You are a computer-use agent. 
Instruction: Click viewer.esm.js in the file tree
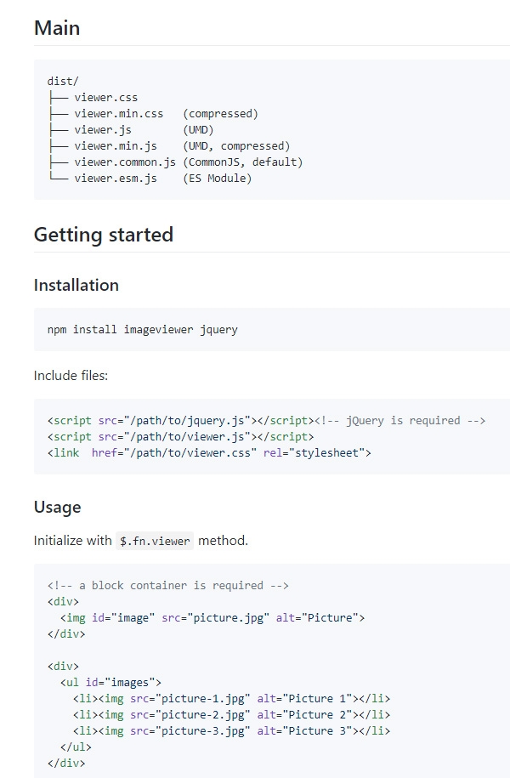point(116,178)
